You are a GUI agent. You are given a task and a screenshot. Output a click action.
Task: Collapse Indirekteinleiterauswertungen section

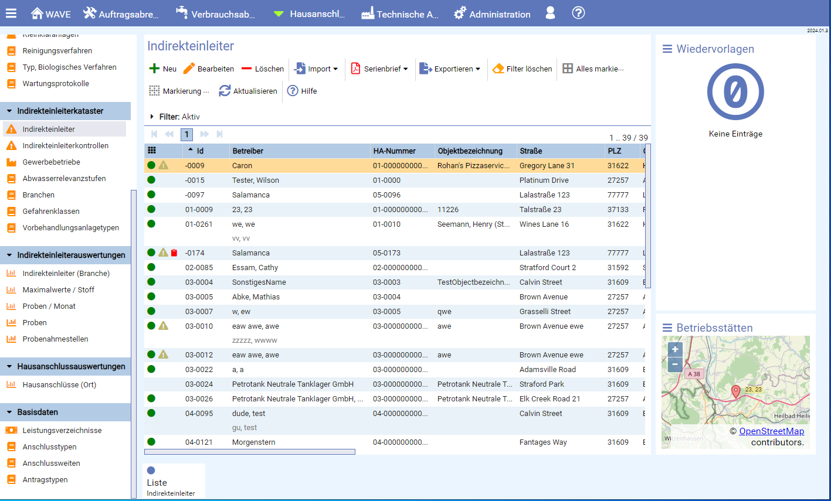(65, 255)
